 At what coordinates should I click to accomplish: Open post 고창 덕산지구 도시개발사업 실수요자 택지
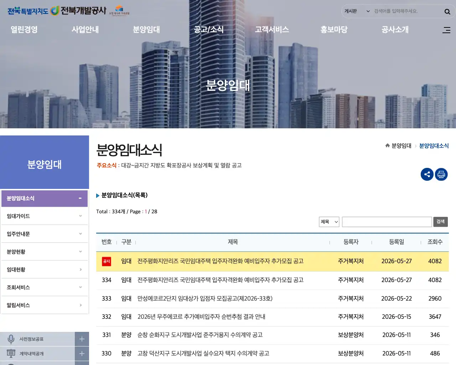[203, 354]
